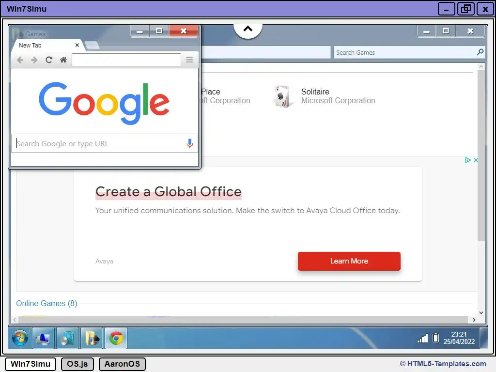Click Online Games (8) section header
This screenshot has height=372, width=496.
(47, 303)
